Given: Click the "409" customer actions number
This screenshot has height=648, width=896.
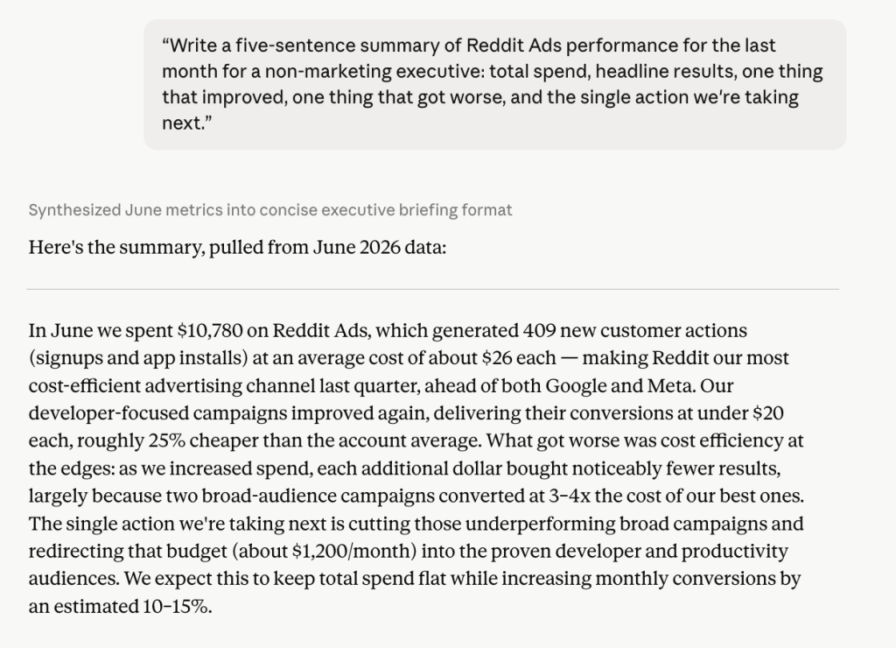Looking at the screenshot, I should pyautogui.click(x=538, y=331).
